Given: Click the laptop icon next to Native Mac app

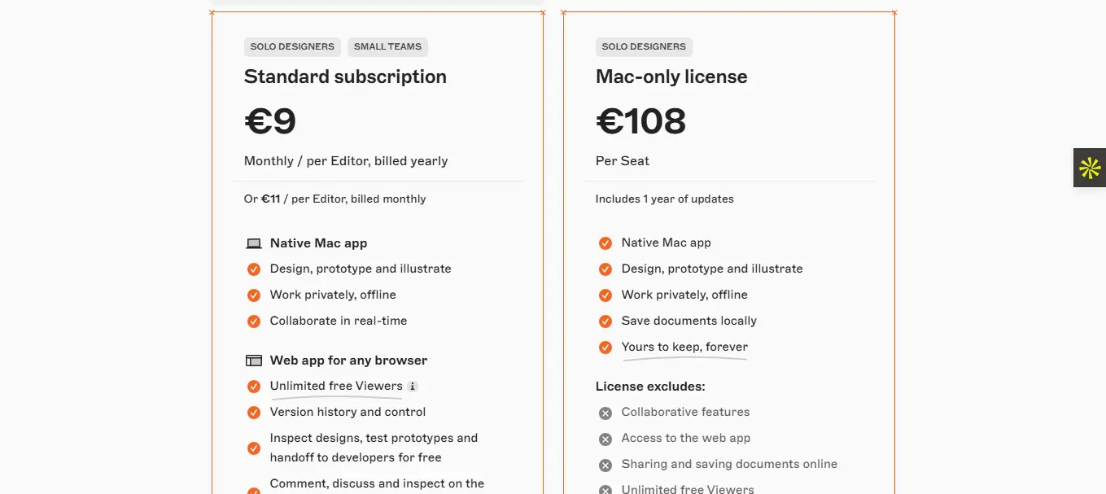Looking at the screenshot, I should pos(254,243).
